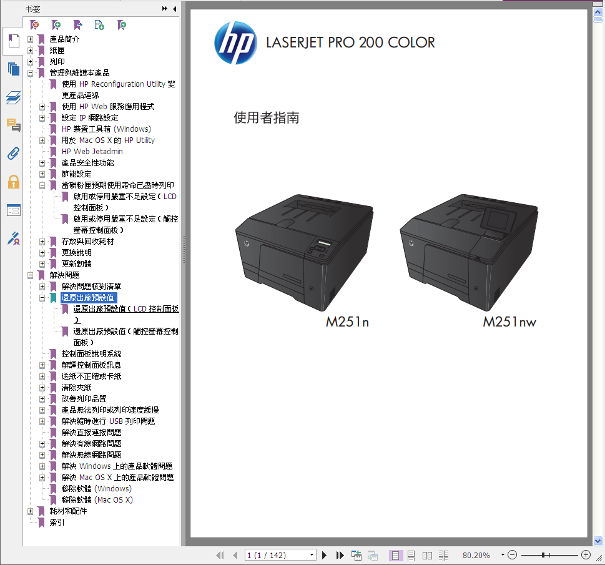The height and width of the screenshot is (565, 605).
Task: Open the page number dropdown
Action: point(312,555)
